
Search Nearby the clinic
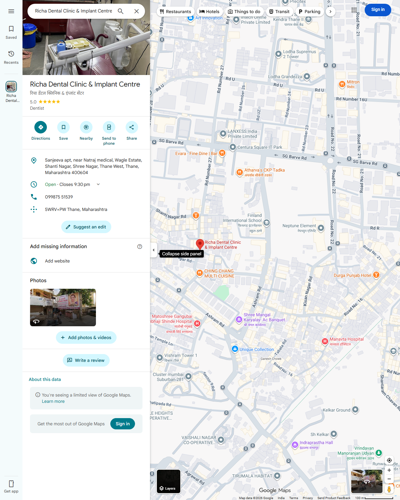[86, 131]
